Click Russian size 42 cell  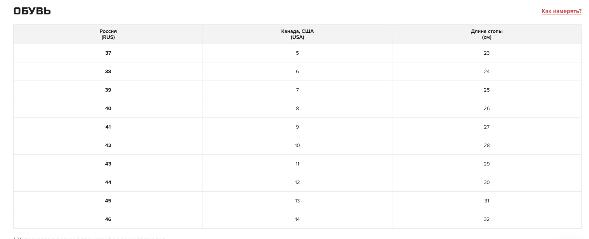point(108,146)
